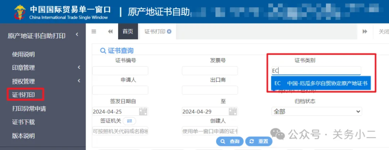
Task: Toggle the 签证机关 swap arrows icon
Action: [x=129, y=121]
